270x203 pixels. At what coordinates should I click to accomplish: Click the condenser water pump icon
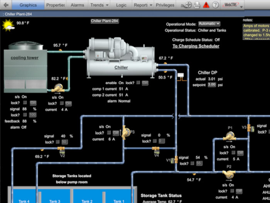[x=58, y=88]
